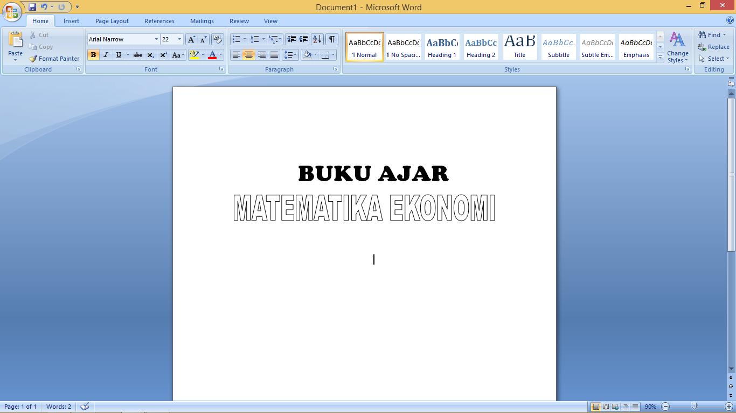Toggle Bold formatting
The width and height of the screenshot is (736, 413).
93,55
